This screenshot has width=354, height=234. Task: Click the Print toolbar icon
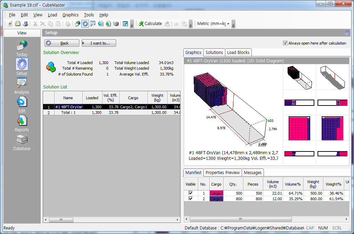[67, 24]
